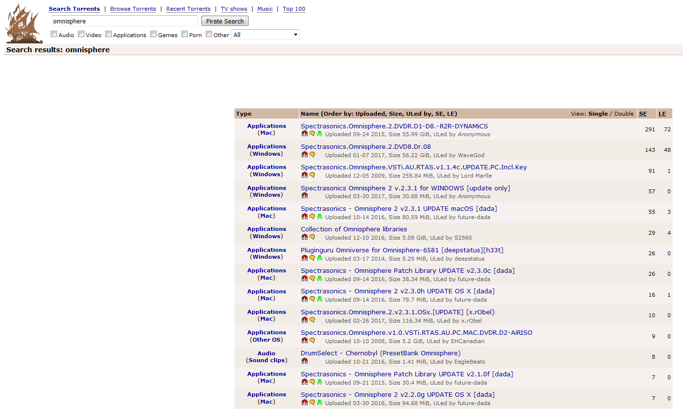The height and width of the screenshot is (409, 683).
Task: Open Spectrasonics.Omnisphere.2.DVD8.Dr.08 torrent title
Action: click(x=366, y=146)
